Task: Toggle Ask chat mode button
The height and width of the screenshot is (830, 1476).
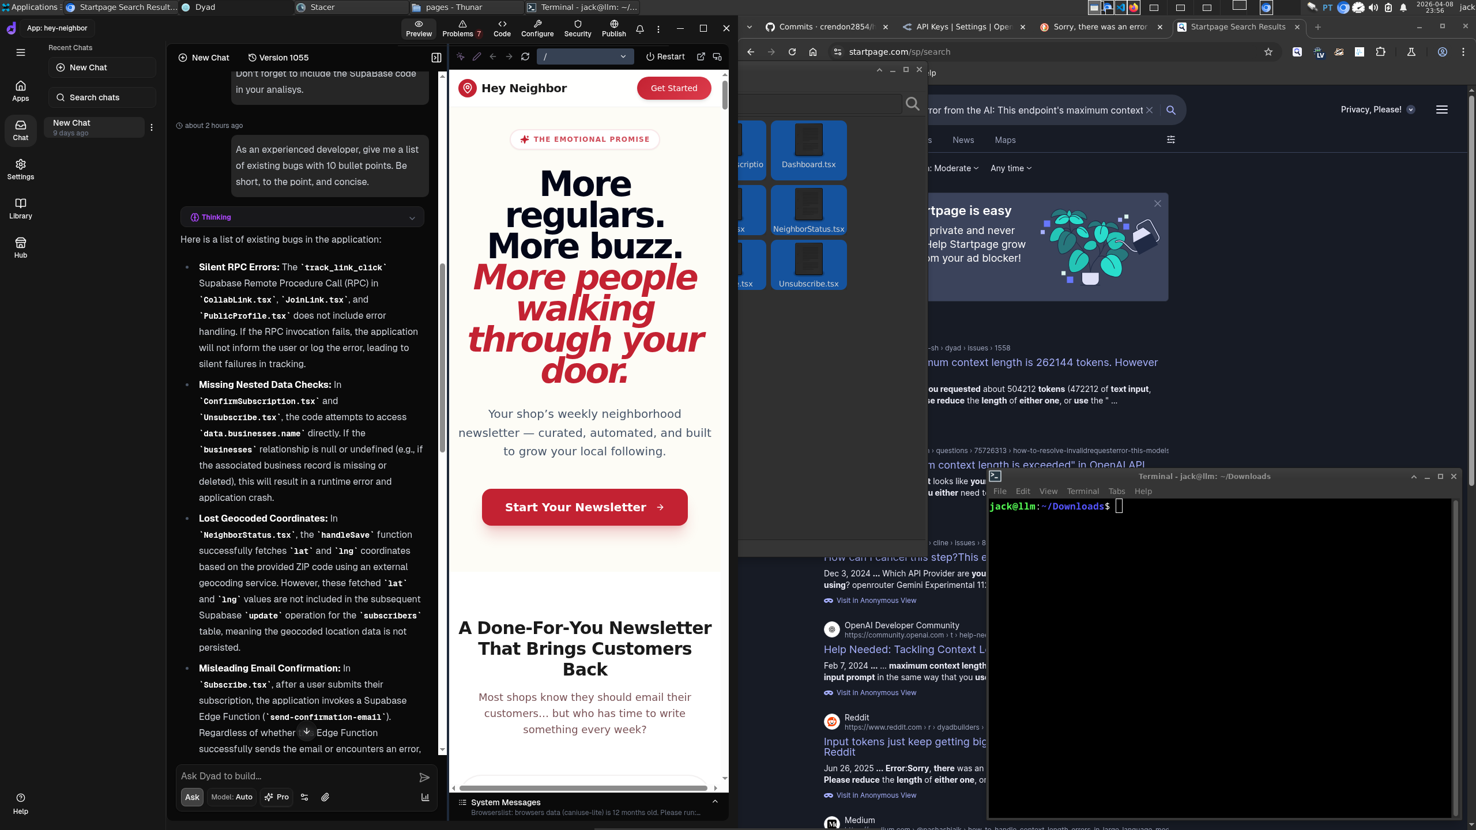Action: [x=192, y=797]
